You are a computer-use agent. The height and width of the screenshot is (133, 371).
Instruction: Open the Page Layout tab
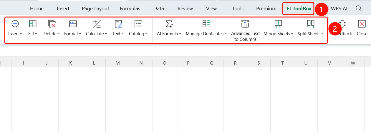coord(95,9)
